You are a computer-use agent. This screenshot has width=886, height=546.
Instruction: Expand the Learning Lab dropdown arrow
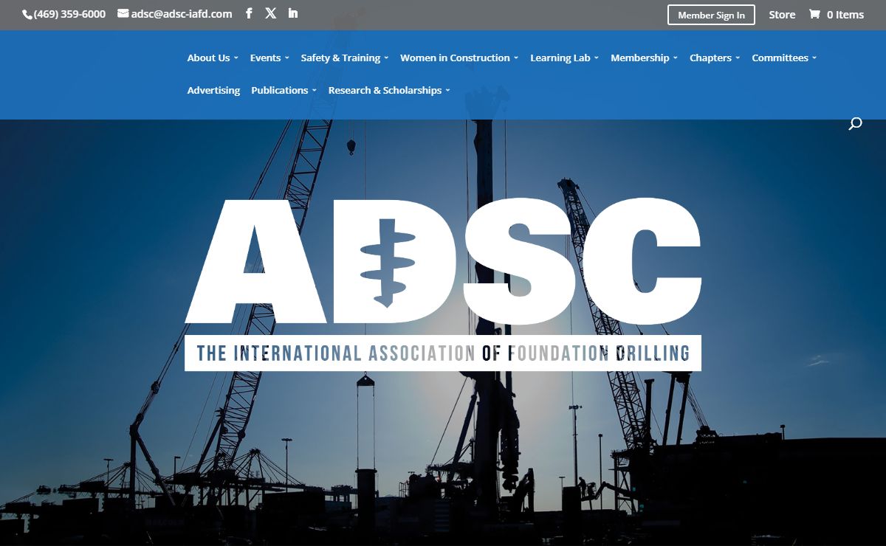point(596,58)
